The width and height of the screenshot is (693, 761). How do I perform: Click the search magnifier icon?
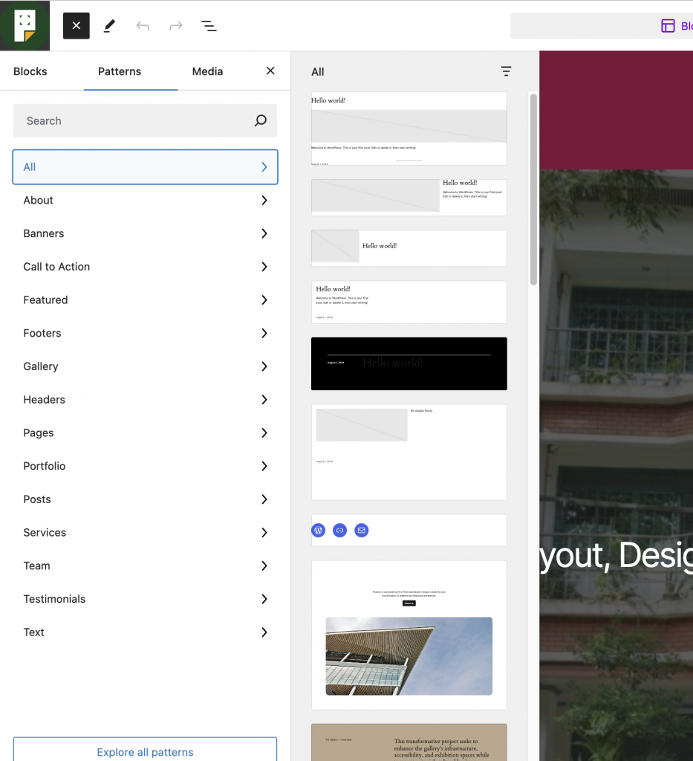tap(261, 120)
